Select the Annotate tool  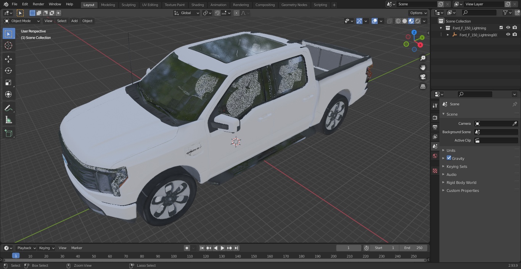(8, 108)
